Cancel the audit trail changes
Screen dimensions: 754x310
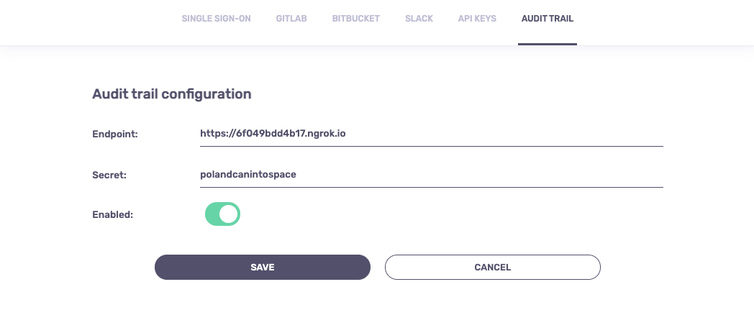[492, 267]
